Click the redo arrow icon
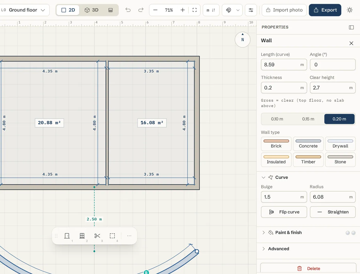The height and width of the screenshot is (274, 360). (141, 10)
